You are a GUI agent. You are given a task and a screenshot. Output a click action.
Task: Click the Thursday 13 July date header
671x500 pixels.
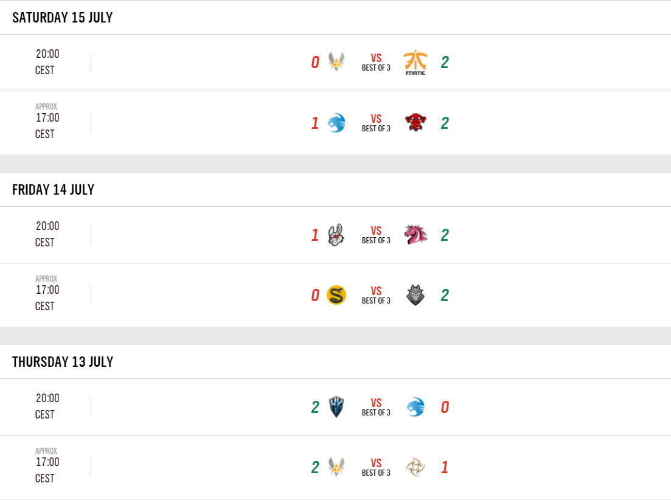coord(63,362)
